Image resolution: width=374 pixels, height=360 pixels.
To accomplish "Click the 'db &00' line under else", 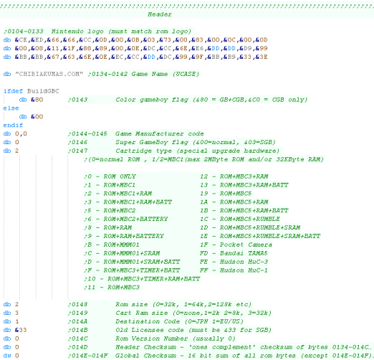I will [x=31, y=117].
